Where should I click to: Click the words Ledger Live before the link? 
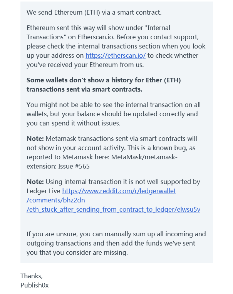click(44, 191)
